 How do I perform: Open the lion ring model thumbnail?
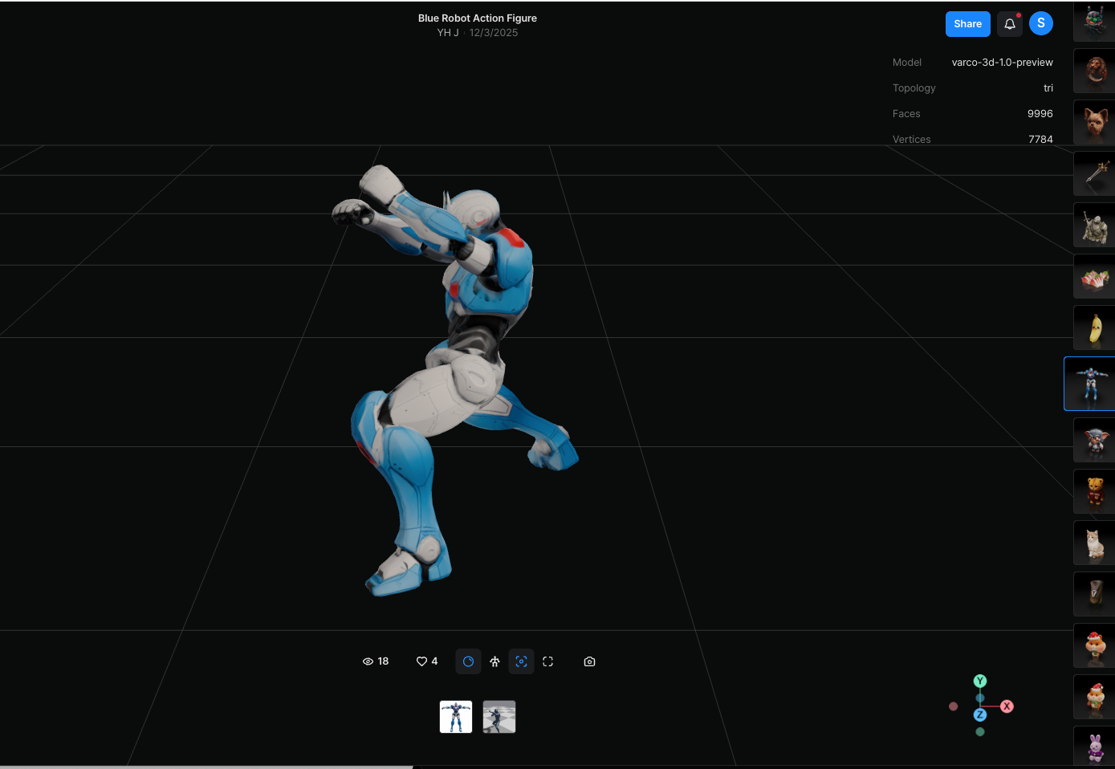(x=1094, y=71)
